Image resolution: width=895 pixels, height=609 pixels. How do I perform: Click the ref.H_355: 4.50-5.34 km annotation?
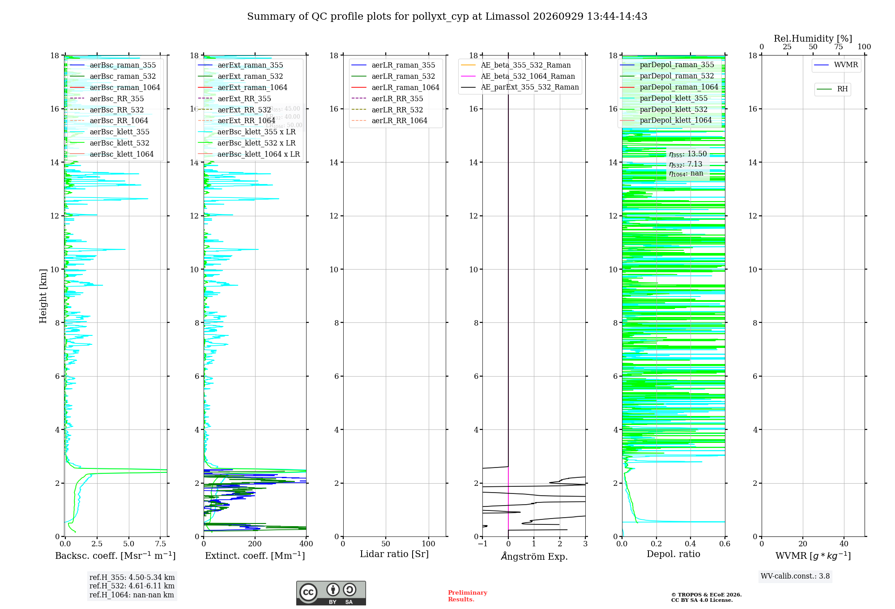point(132,578)
